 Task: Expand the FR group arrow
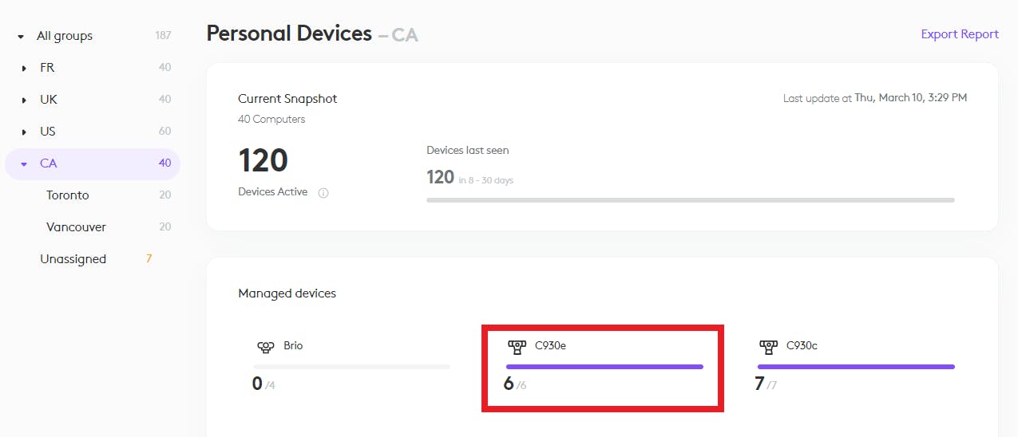click(24, 69)
